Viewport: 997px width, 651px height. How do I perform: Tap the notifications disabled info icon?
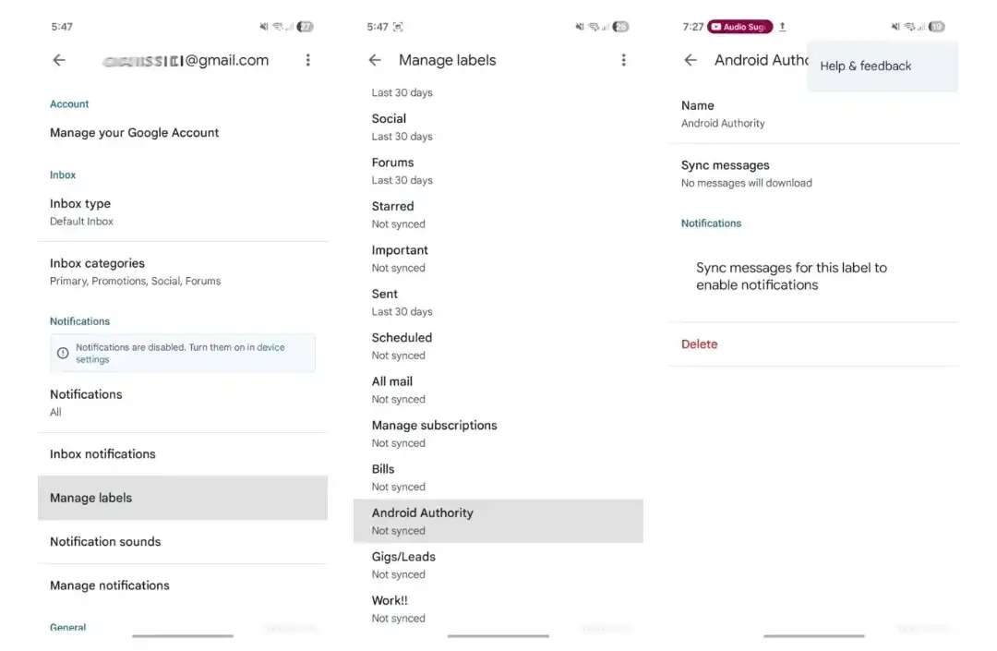(x=63, y=353)
